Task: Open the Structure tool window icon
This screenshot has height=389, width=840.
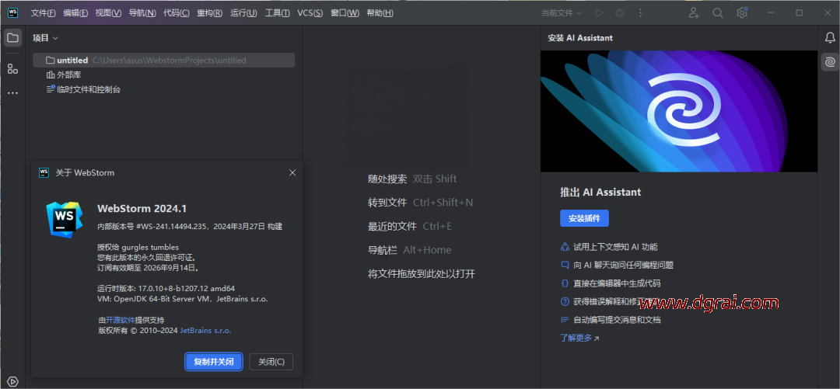Action: pyautogui.click(x=12, y=69)
